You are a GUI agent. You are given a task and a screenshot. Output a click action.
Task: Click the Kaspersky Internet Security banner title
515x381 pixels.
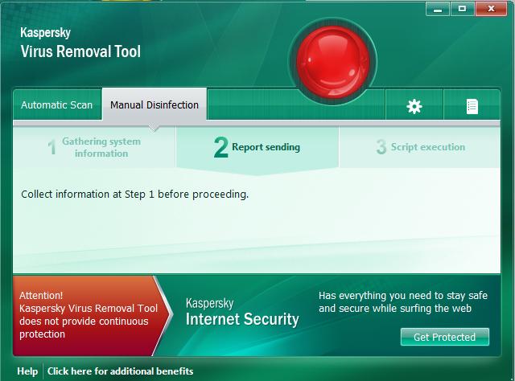(242, 312)
